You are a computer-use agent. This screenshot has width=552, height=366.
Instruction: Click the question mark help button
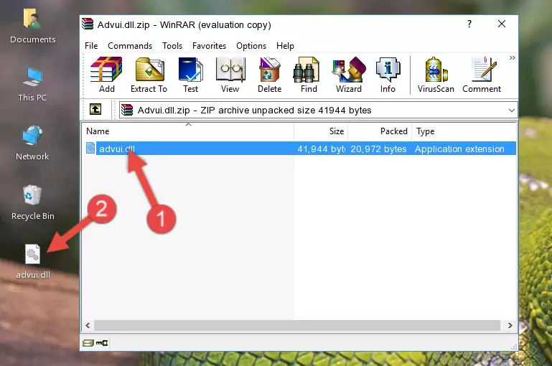(x=469, y=24)
